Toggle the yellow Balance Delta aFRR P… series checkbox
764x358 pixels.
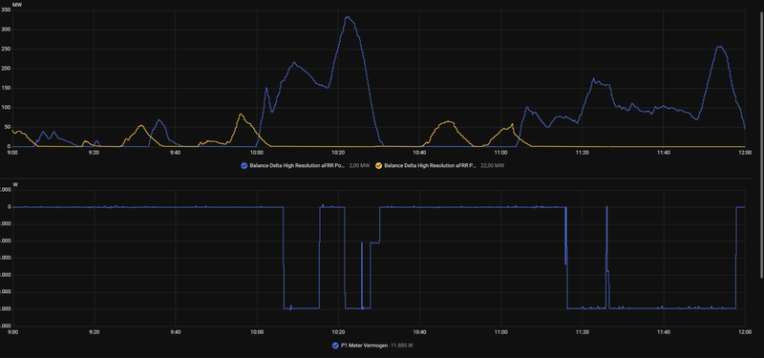(378, 165)
